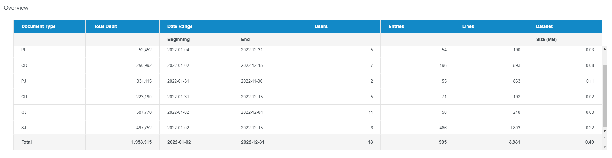Click the Dataset column header
Viewport: 612px width, 158px height.
[544, 26]
